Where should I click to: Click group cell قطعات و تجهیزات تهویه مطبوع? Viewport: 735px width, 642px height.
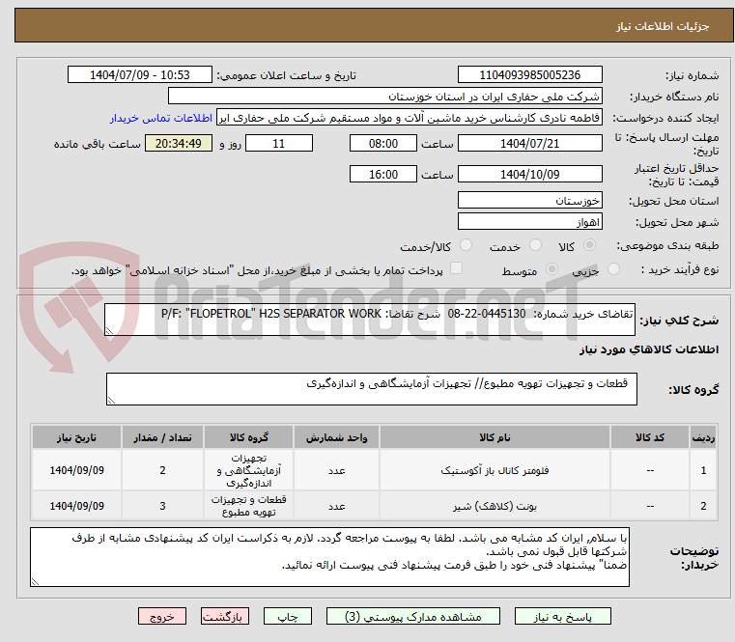point(248,506)
